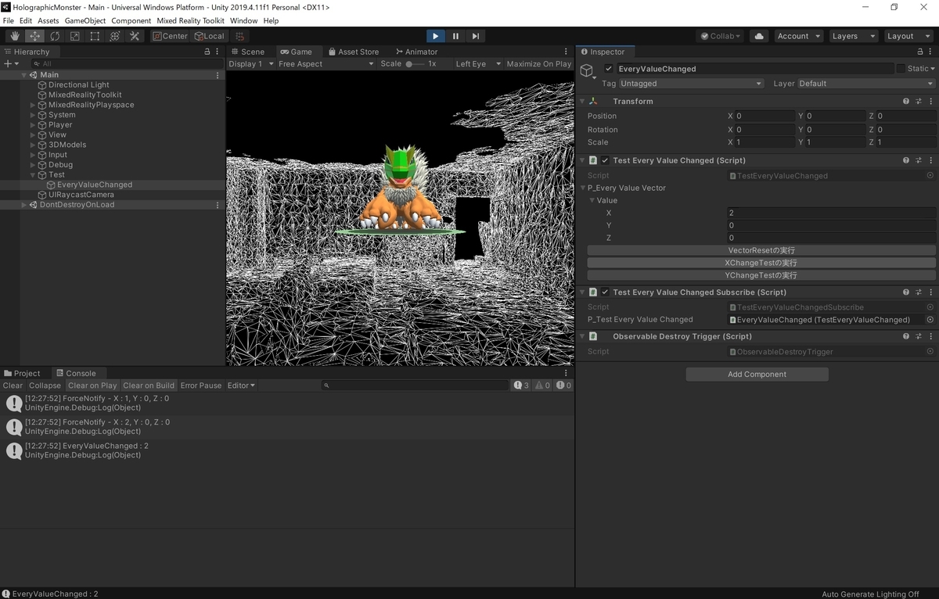Select Directional Light in Hierarchy
Viewport: 939px width, 599px height.
pyautogui.click(x=79, y=84)
